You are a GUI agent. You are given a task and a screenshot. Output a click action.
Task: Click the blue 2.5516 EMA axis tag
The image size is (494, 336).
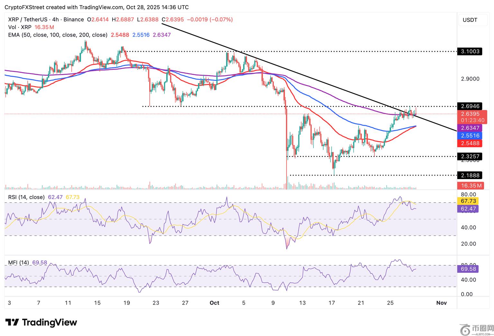(x=470, y=136)
